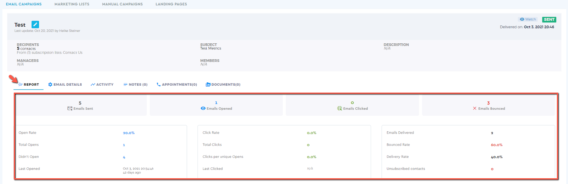
Task: Click the Click Rate value 0.0%
Action: coord(312,133)
